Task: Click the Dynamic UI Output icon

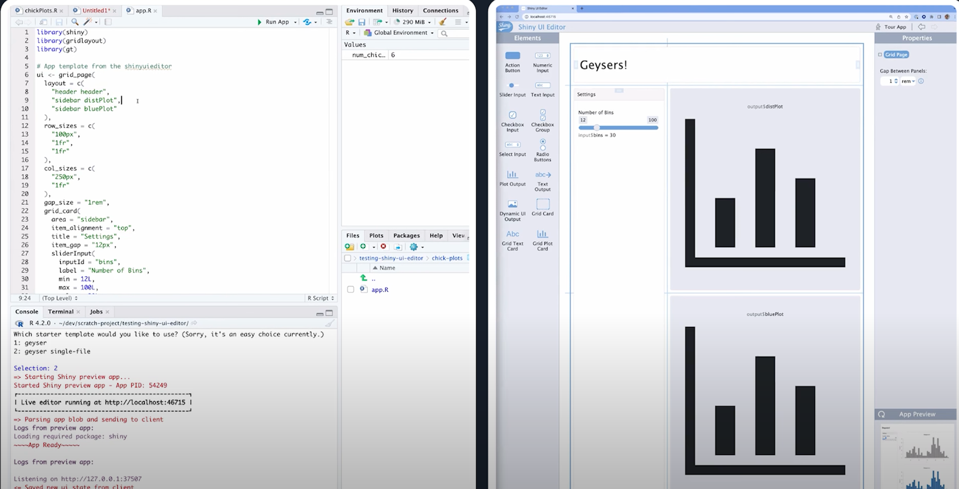Action: coord(512,204)
